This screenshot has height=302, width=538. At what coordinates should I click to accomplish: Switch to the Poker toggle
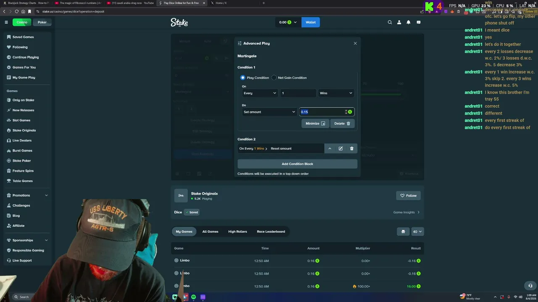[42, 22]
